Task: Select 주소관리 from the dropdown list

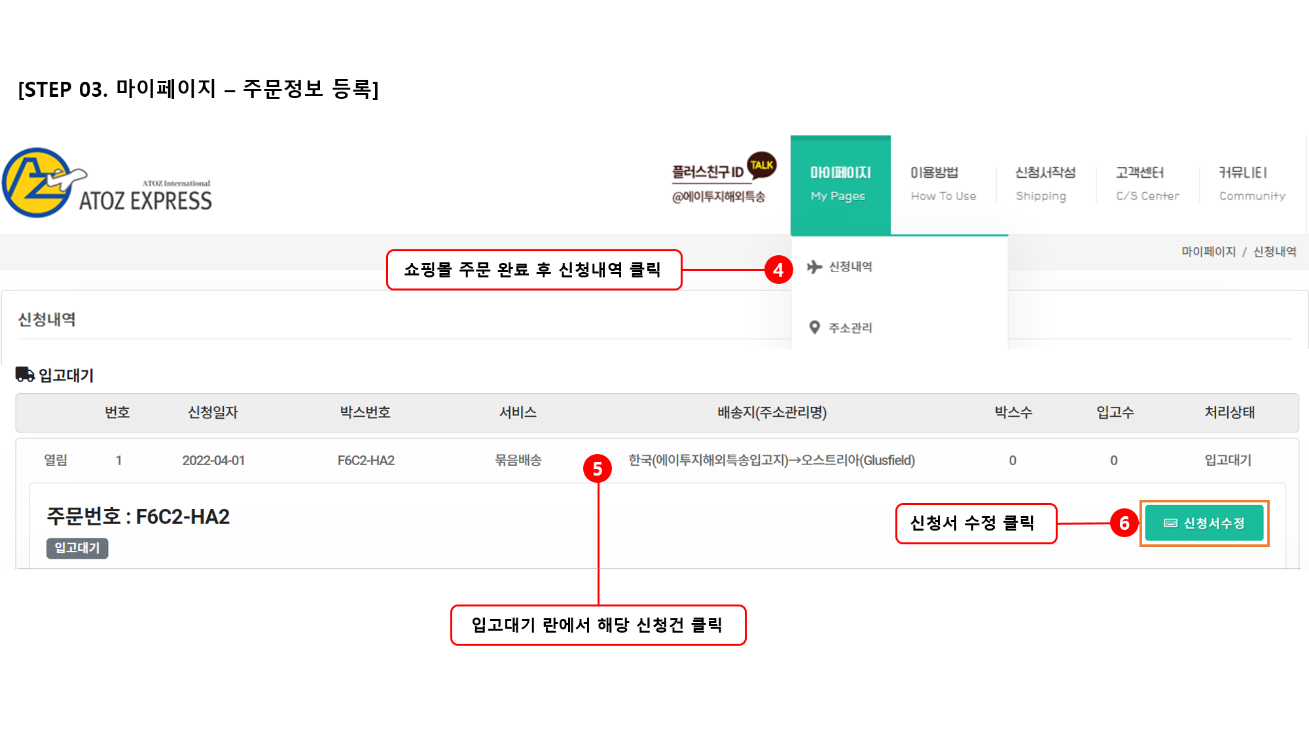Action: click(850, 328)
